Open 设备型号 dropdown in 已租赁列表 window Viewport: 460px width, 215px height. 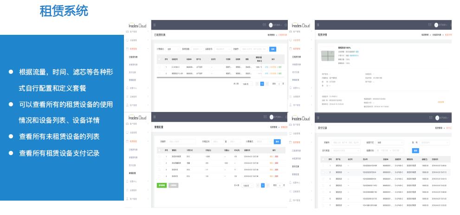pyautogui.click(x=223, y=49)
